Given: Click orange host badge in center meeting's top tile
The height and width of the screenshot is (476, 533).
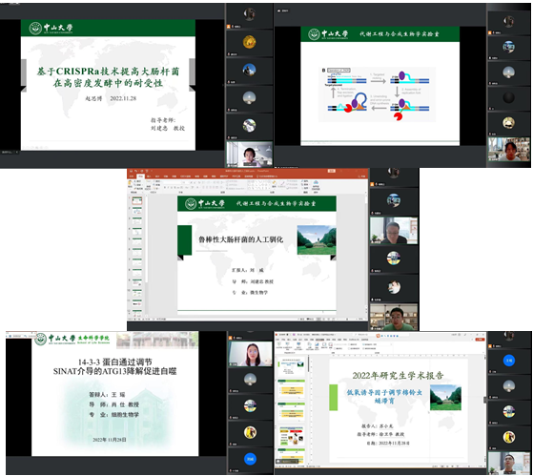Looking at the screenshot, I should tap(373, 184).
